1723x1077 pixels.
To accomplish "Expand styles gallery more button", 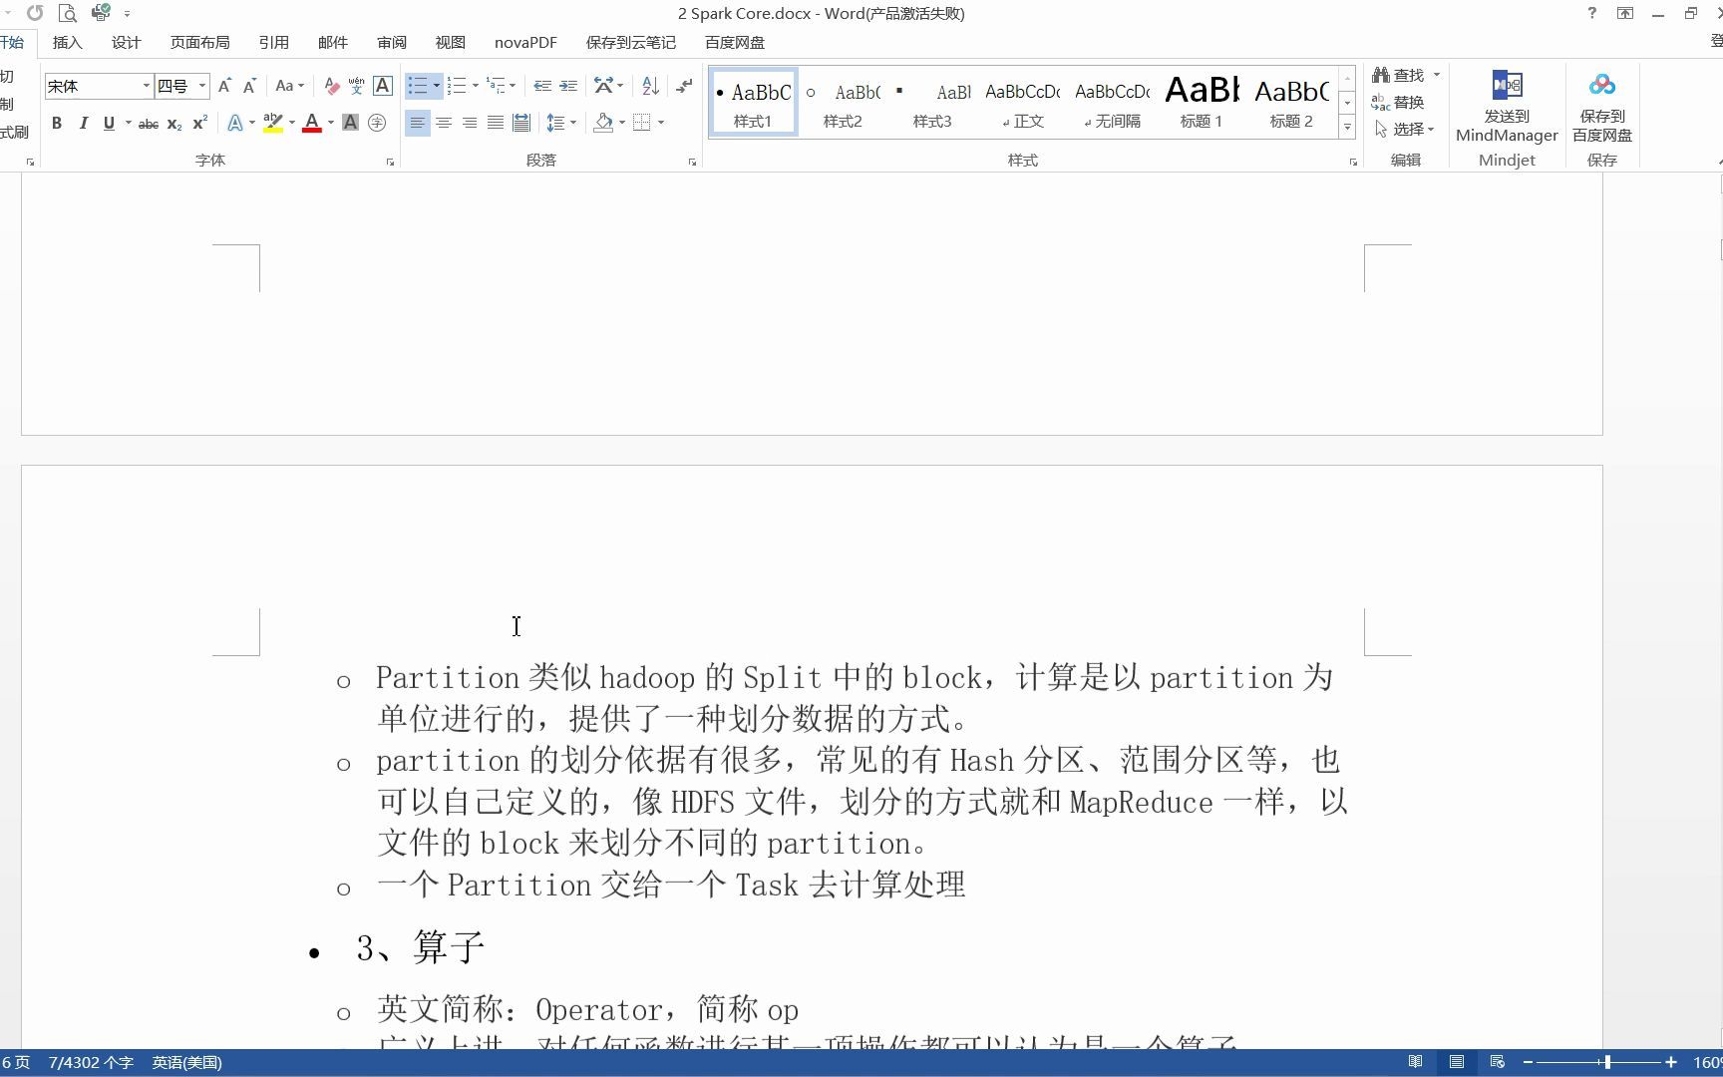I will coord(1347,128).
